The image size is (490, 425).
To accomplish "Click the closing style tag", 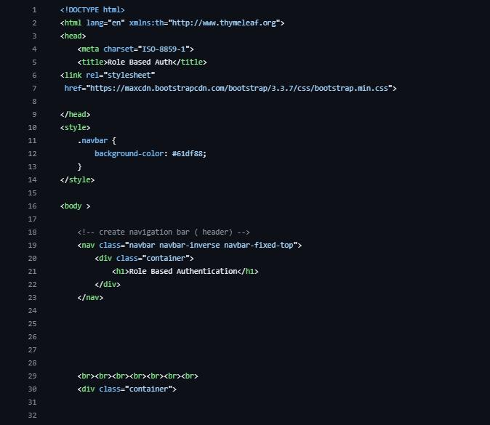I will tap(78, 180).
